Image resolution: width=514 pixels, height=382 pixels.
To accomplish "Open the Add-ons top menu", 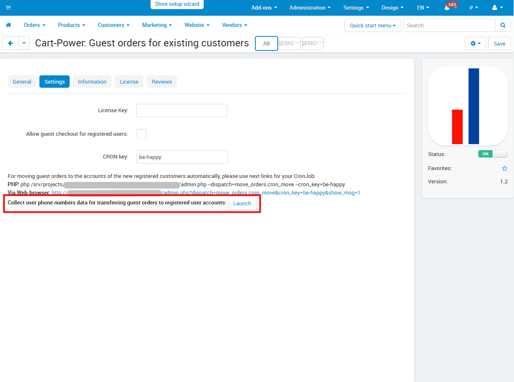I will click(264, 7).
